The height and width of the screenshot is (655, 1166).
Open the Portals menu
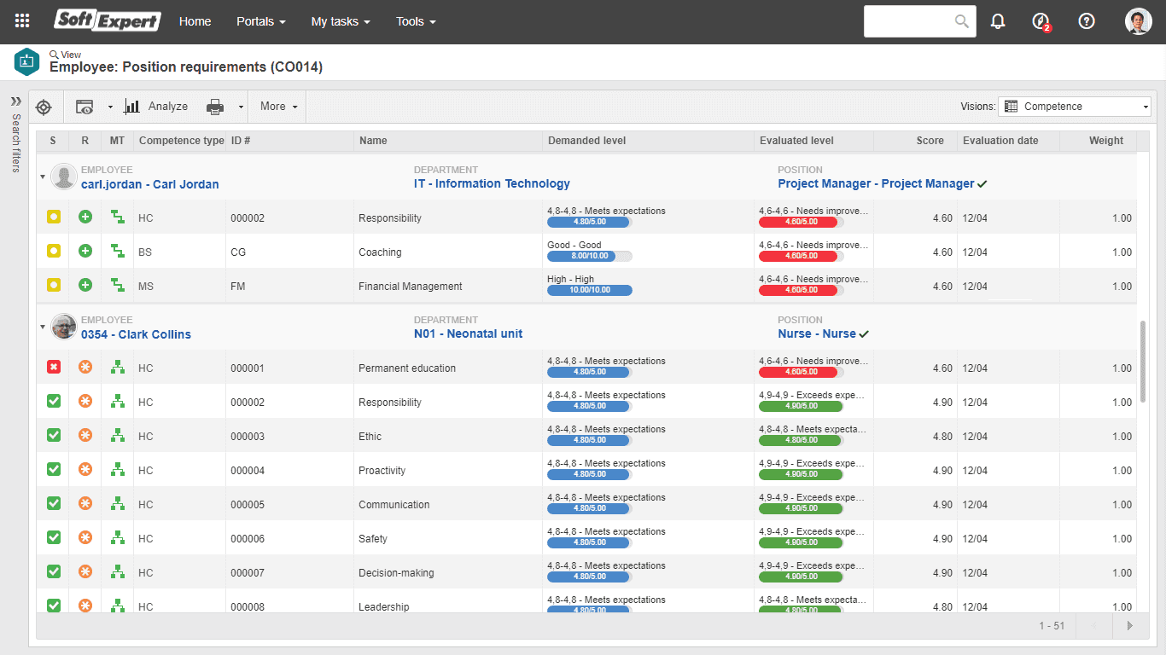point(261,21)
